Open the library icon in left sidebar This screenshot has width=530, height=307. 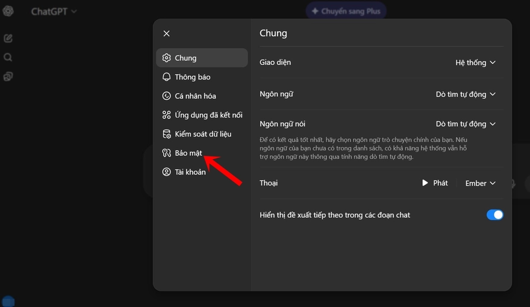(8, 76)
